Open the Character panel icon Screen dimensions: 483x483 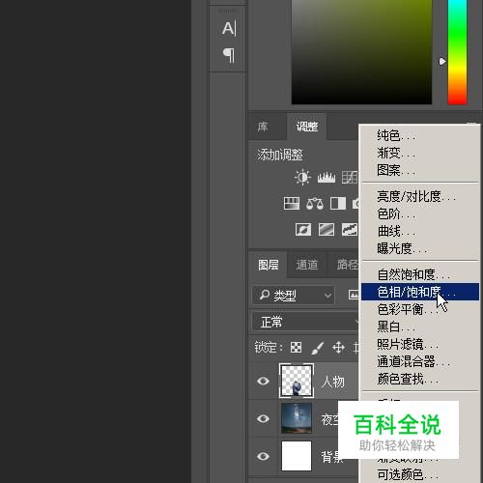click(229, 28)
